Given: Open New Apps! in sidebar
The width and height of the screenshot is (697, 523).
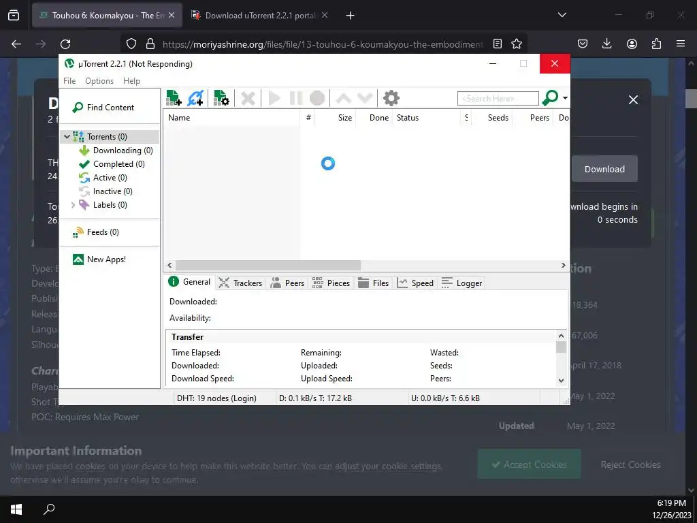Looking at the screenshot, I should 99,259.
